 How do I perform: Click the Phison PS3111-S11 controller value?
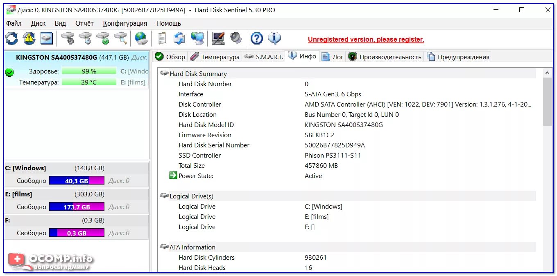tap(333, 155)
